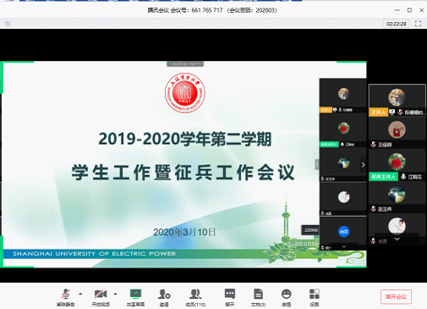Click the meeting info icon at the top left
427x309 pixels.
[x=8, y=24]
